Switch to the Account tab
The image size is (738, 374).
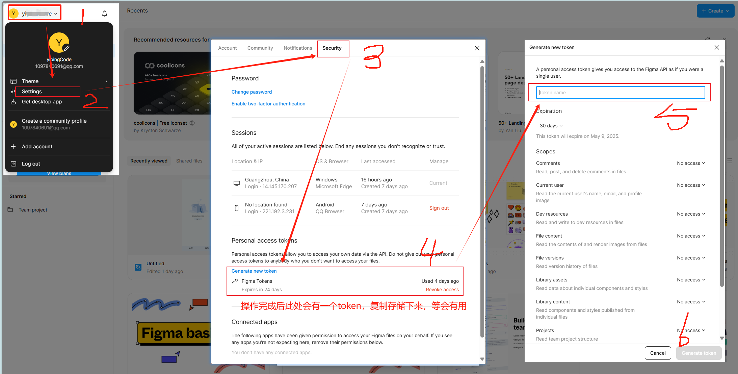[x=228, y=48]
